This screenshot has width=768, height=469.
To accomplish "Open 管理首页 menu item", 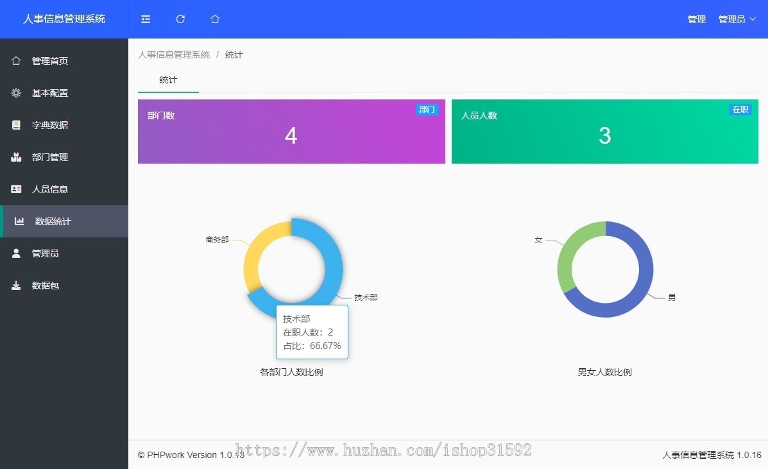I will tap(64, 61).
